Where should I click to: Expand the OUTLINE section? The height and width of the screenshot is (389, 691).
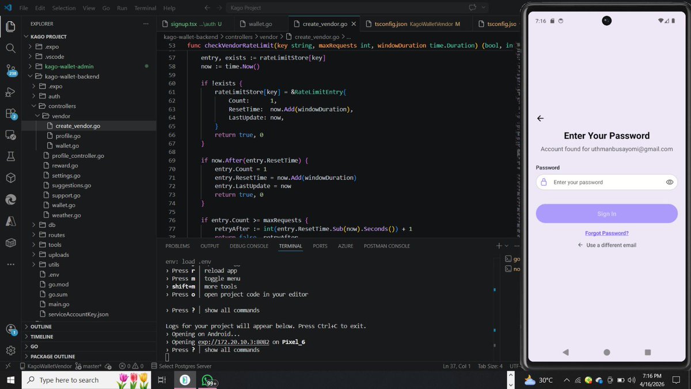pos(41,327)
